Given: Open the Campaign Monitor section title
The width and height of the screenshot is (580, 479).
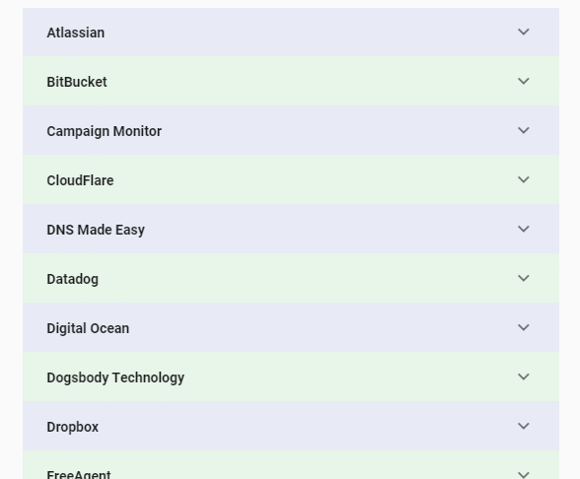Looking at the screenshot, I should pos(104,131).
